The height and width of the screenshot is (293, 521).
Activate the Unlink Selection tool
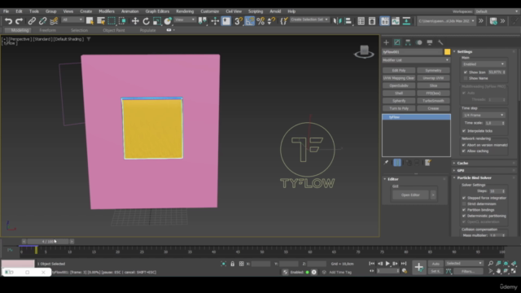(42, 21)
